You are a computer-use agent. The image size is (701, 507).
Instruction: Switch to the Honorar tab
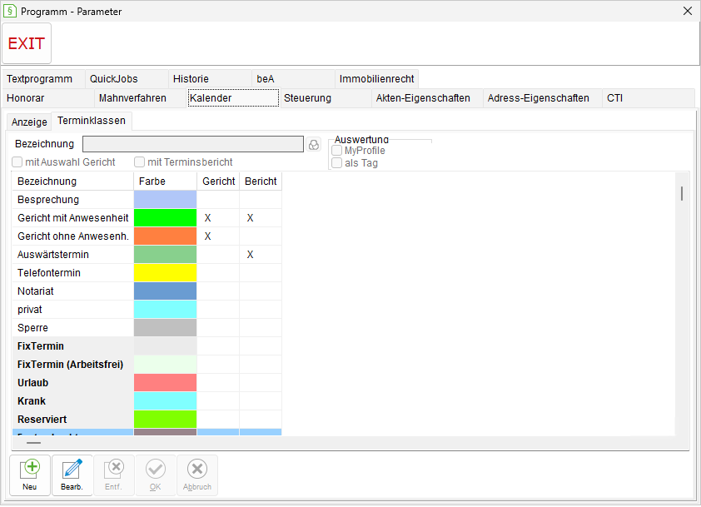click(x=47, y=98)
